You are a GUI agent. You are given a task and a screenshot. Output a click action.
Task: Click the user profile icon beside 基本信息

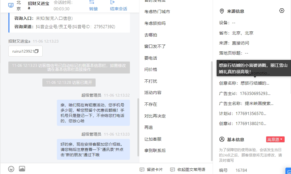(x=222, y=139)
